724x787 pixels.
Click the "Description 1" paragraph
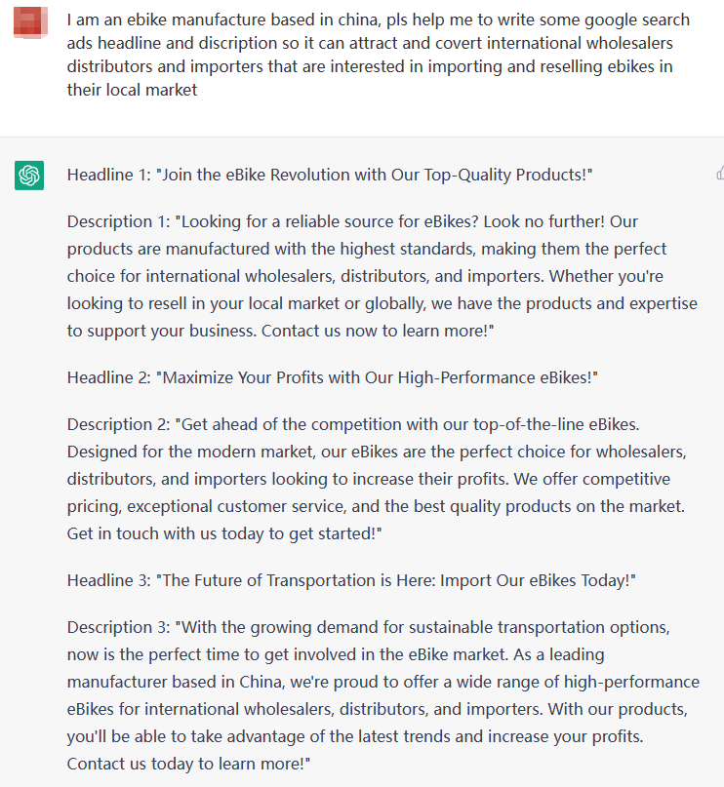(382, 276)
